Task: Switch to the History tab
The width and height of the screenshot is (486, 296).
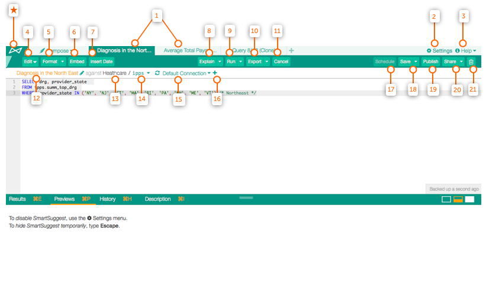Action: (x=108, y=199)
